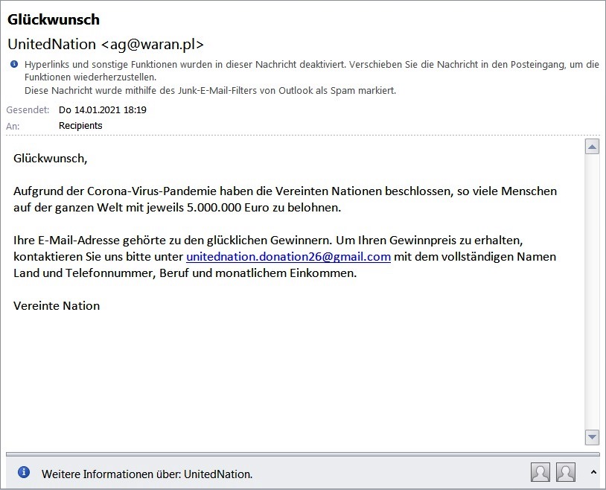This screenshot has height=490, width=606.
Task: Click the blue info icon beside the junk notice
Action: point(14,64)
